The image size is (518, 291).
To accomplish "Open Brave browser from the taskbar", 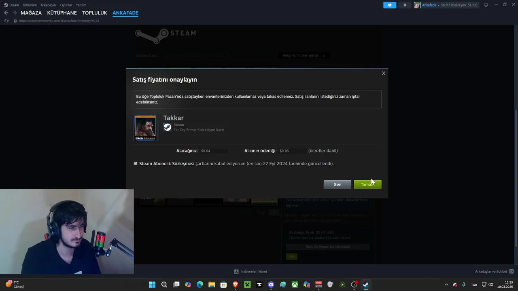I will click(235, 285).
